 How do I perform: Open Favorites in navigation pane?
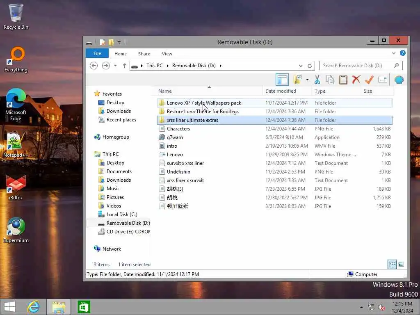(112, 94)
